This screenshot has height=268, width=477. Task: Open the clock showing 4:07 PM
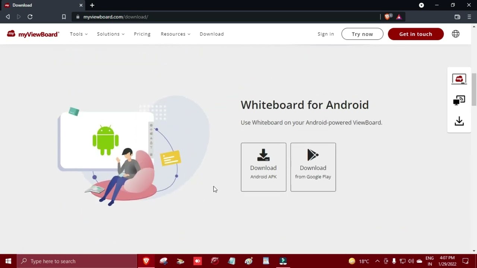click(x=447, y=261)
